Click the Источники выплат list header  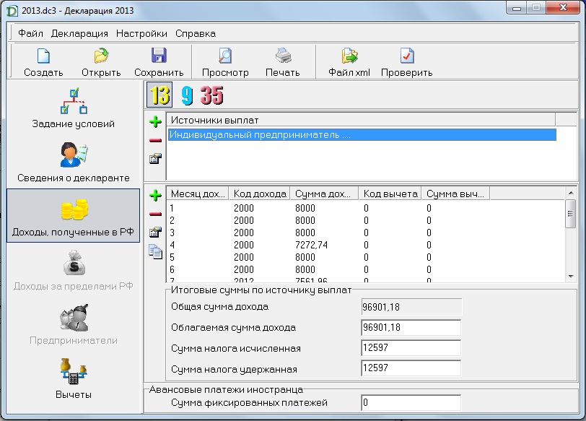click(x=361, y=120)
